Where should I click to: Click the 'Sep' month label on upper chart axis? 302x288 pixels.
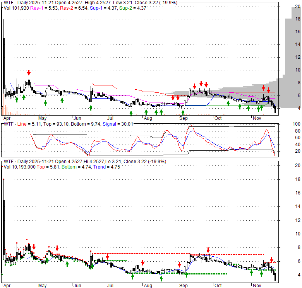point(184,118)
